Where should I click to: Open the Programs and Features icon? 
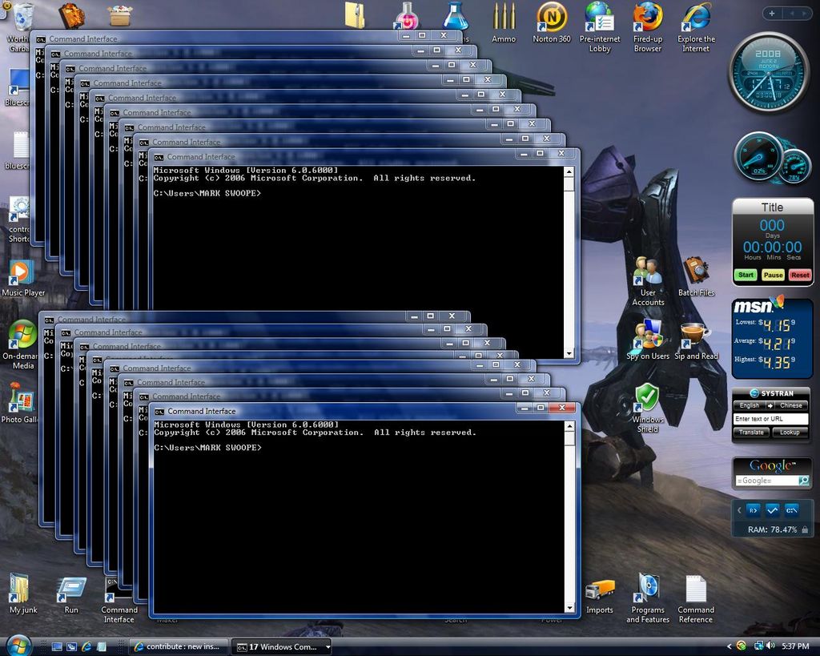pos(647,599)
